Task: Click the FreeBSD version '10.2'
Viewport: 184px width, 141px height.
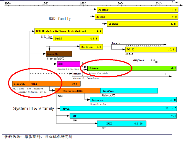Action: [x=173, y=10]
